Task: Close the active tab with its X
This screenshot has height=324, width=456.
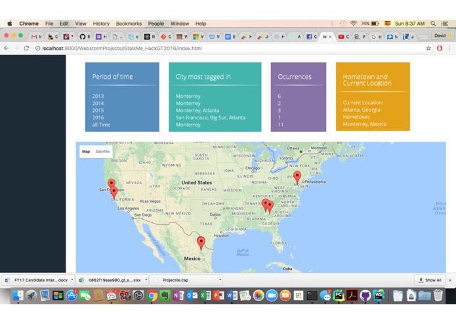Action: pos(330,37)
